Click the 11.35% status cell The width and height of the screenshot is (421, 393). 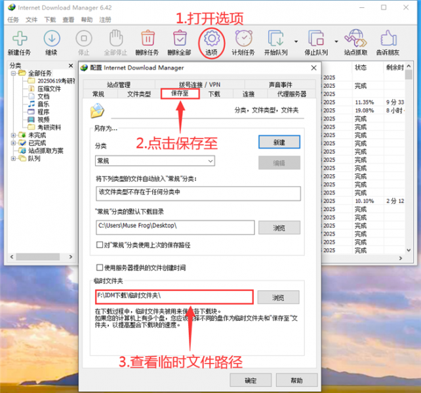[x=365, y=102]
